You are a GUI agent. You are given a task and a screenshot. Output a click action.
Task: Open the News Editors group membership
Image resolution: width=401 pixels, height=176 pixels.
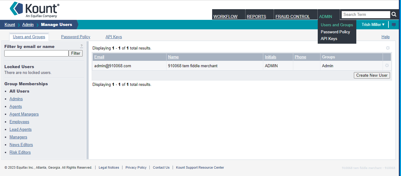click(21, 145)
